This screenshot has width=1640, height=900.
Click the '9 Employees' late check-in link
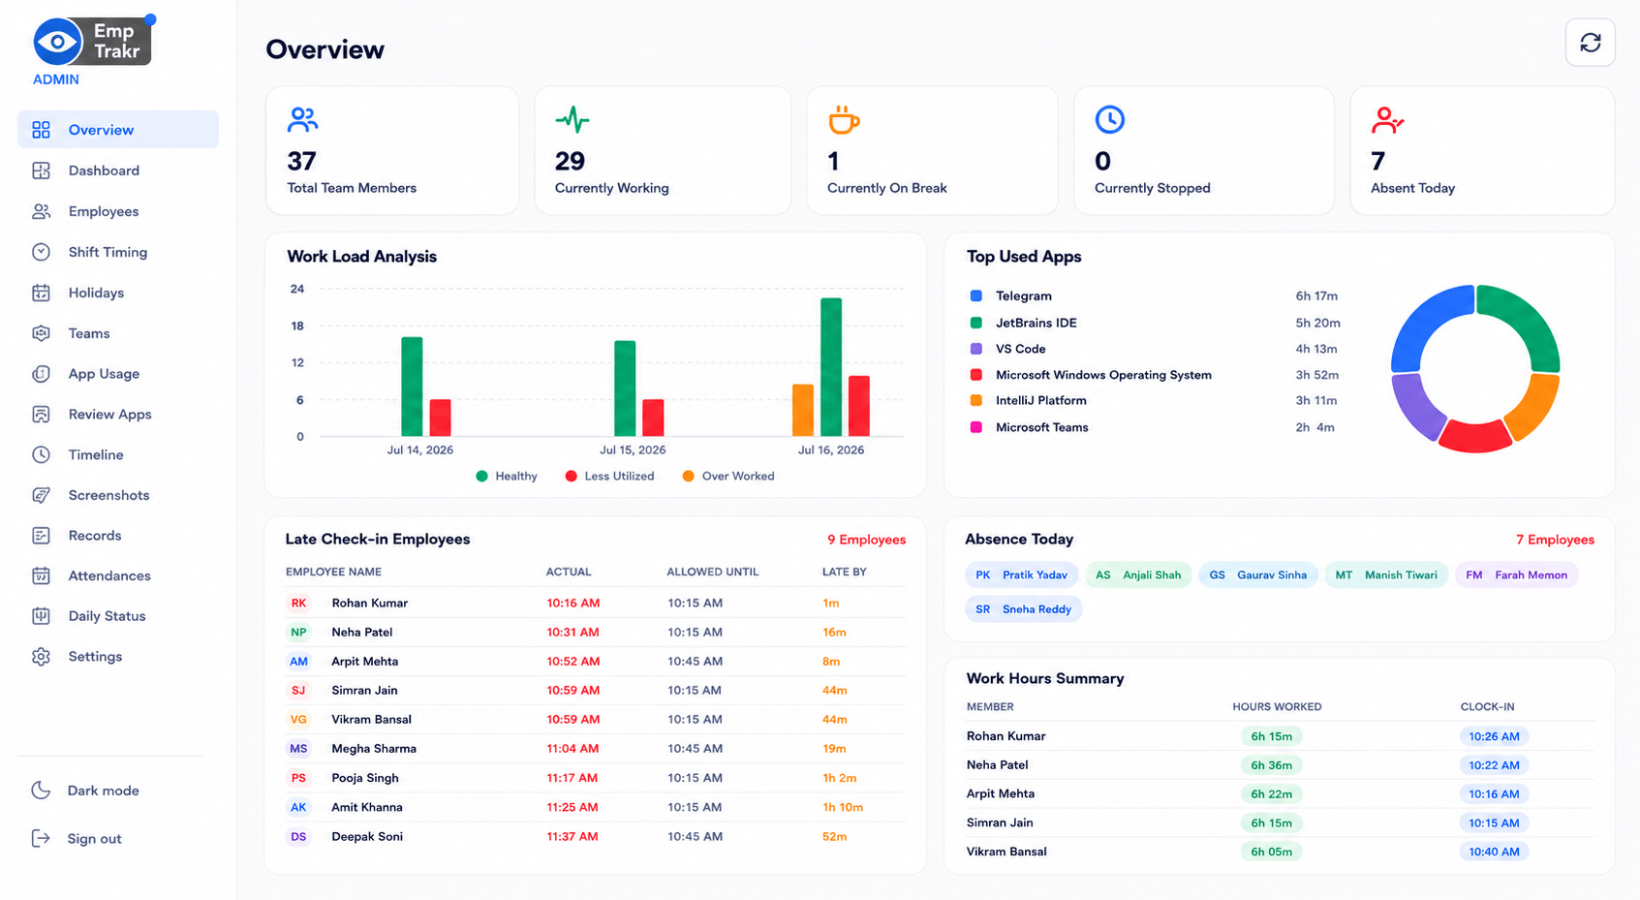[866, 540]
